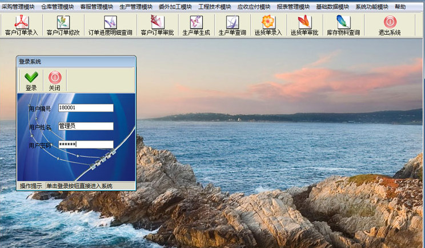Click the 用户姓名 label text
This screenshot has width=425, height=248.
[x=40, y=127]
